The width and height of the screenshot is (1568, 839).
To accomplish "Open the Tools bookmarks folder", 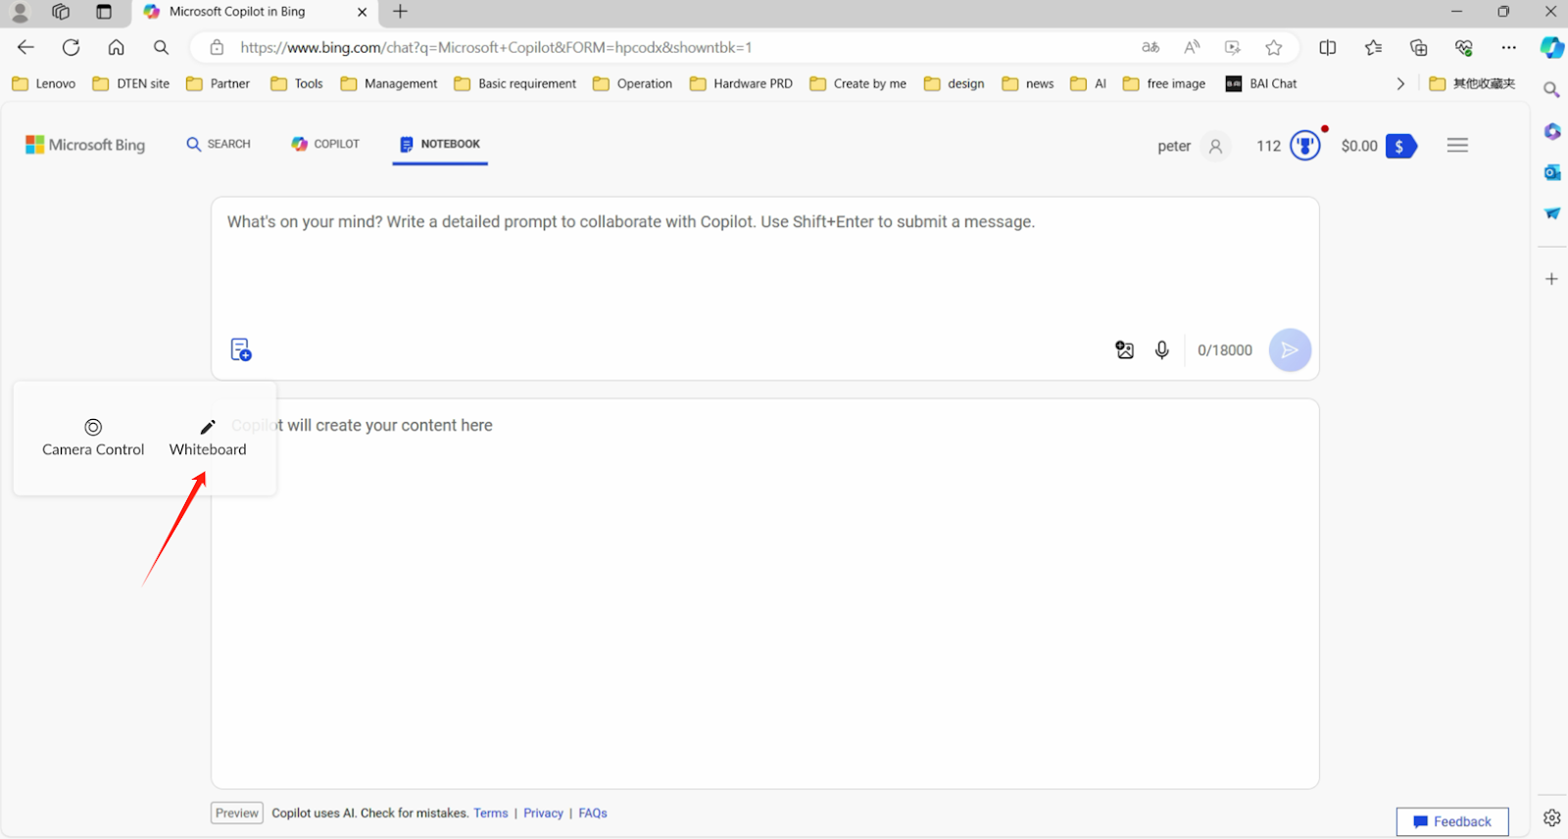I will 296,83.
